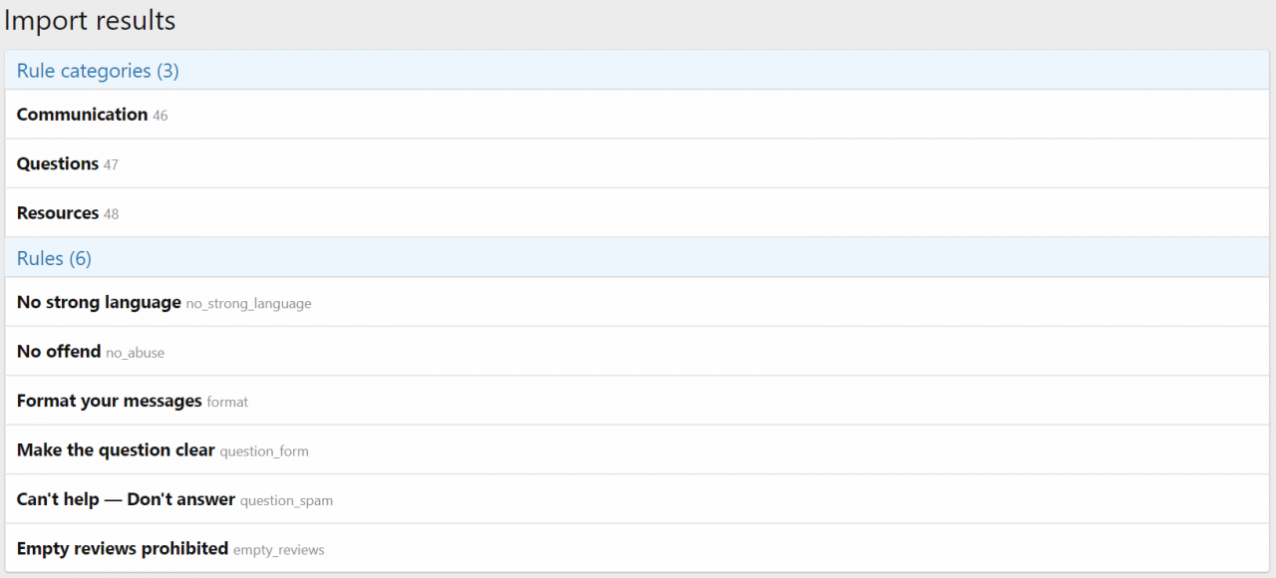
Task: Open the Resources rule category
Action: tap(58, 213)
